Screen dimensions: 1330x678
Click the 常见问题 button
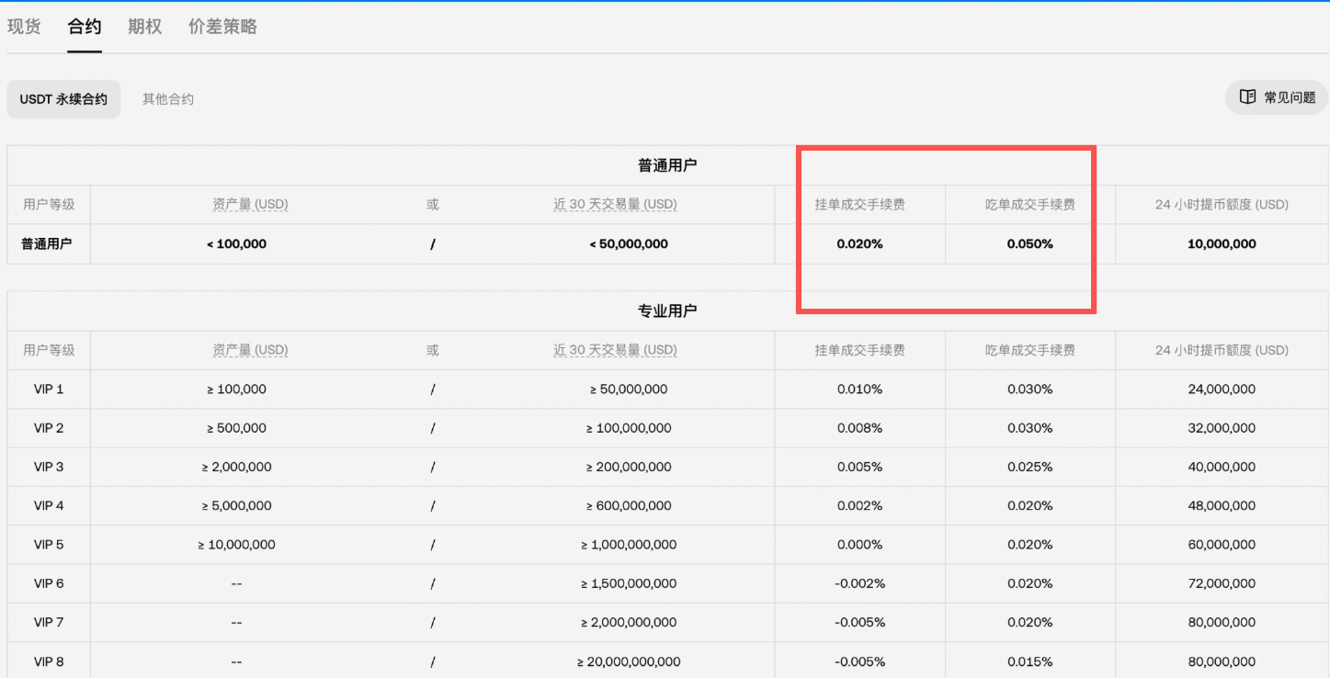(1278, 96)
